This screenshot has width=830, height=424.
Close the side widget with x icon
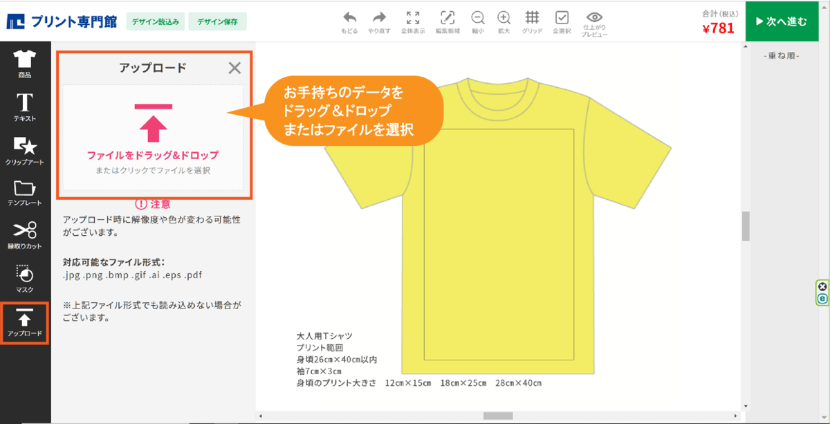pyautogui.click(x=822, y=286)
